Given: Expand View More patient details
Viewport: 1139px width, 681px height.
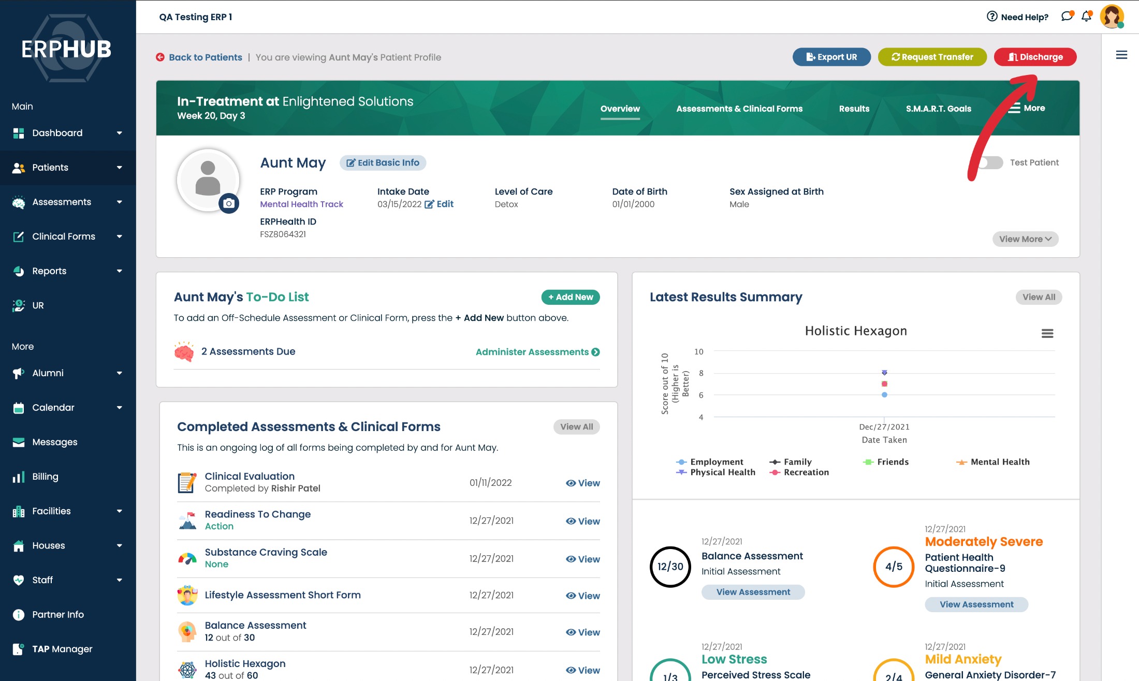Looking at the screenshot, I should [x=1025, y=239].
